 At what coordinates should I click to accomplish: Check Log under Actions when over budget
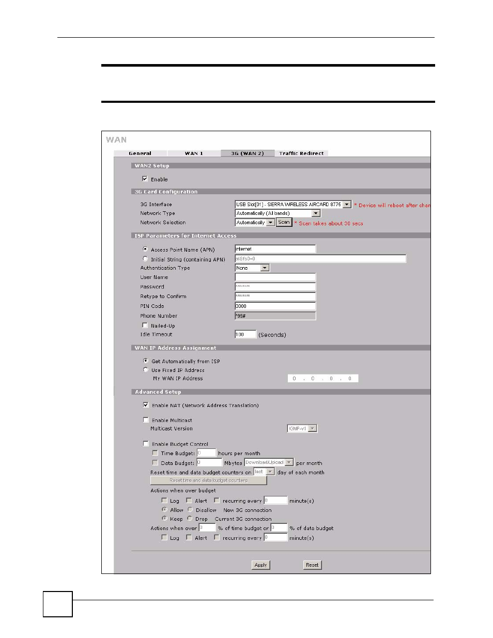(164, 501)
